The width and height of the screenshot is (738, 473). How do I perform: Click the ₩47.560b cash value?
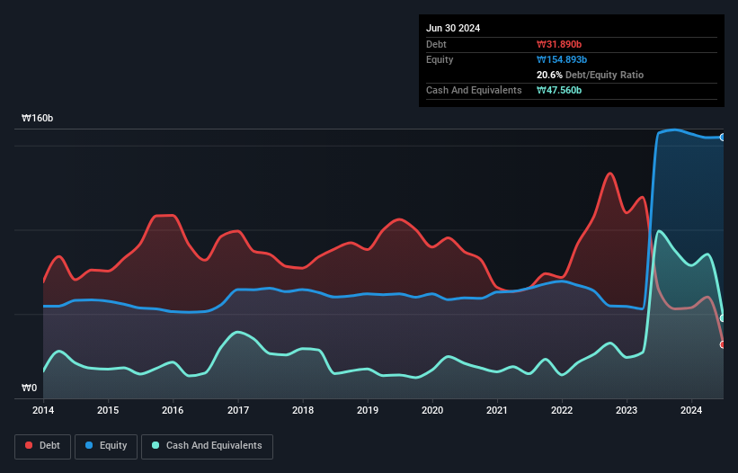(x=559, y=90)
